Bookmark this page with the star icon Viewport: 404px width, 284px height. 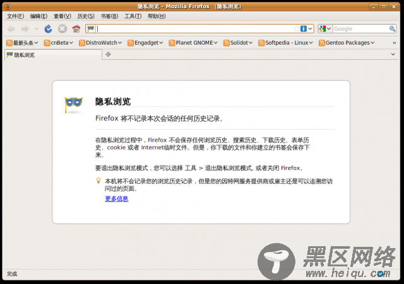[297, 28]
